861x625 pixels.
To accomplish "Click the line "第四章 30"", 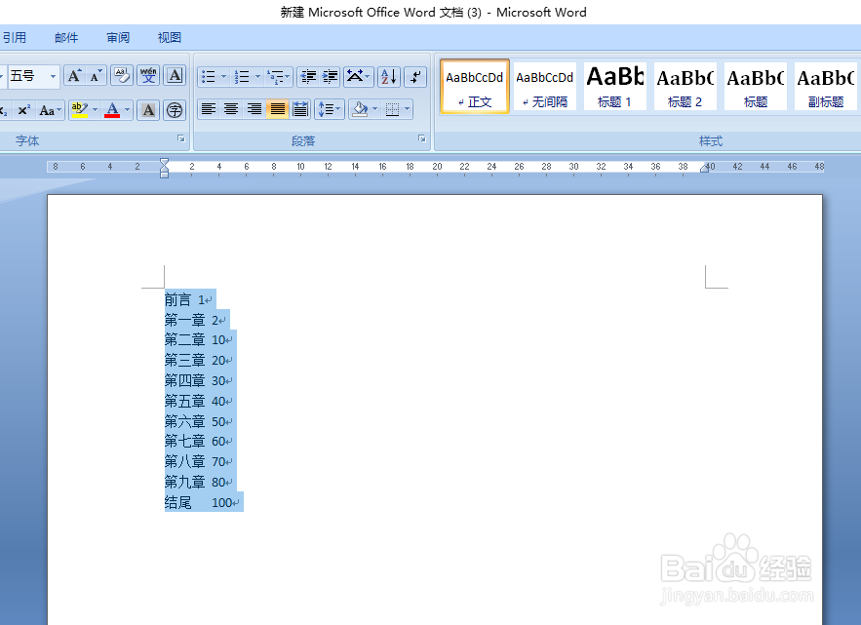I will (x=198, y=380).
